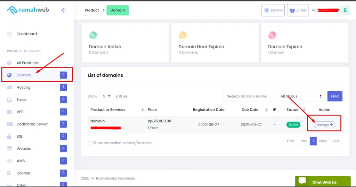Click the SSL padlock icon
This screenshot has height=187, width=356.
coord(9,136)
